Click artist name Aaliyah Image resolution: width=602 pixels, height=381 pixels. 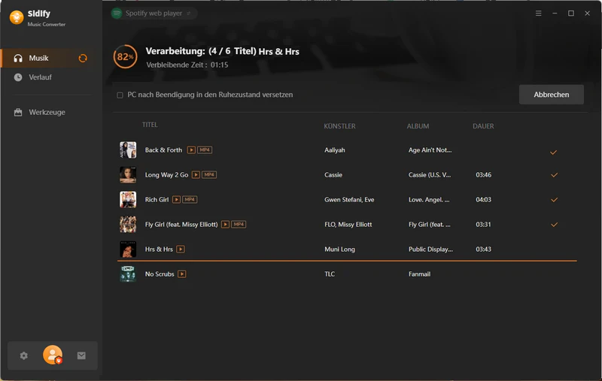coord(334,150)
